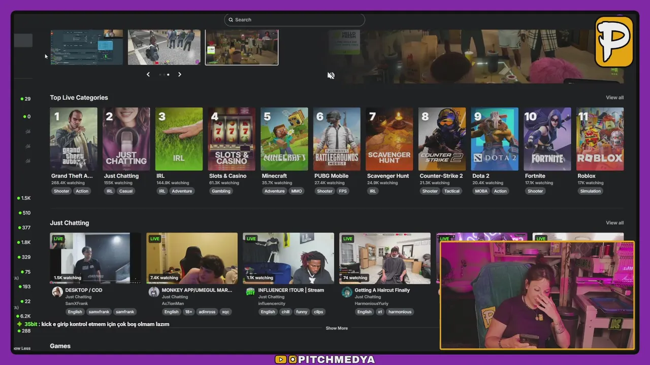Select xqc stream tag
The width and height of the screenshot is (650, 365).
click(x=225, y=312)
